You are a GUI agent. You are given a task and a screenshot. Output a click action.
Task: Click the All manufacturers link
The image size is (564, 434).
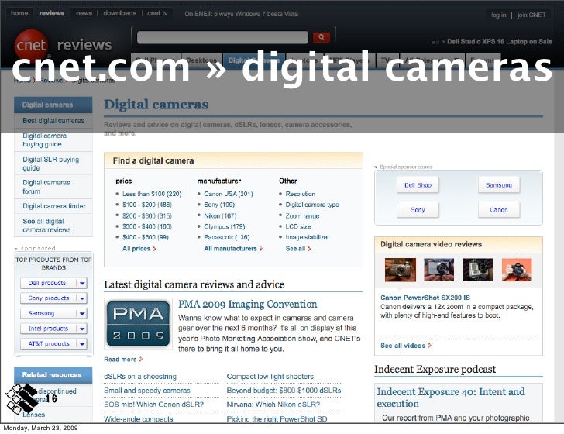tap(233, 249)
